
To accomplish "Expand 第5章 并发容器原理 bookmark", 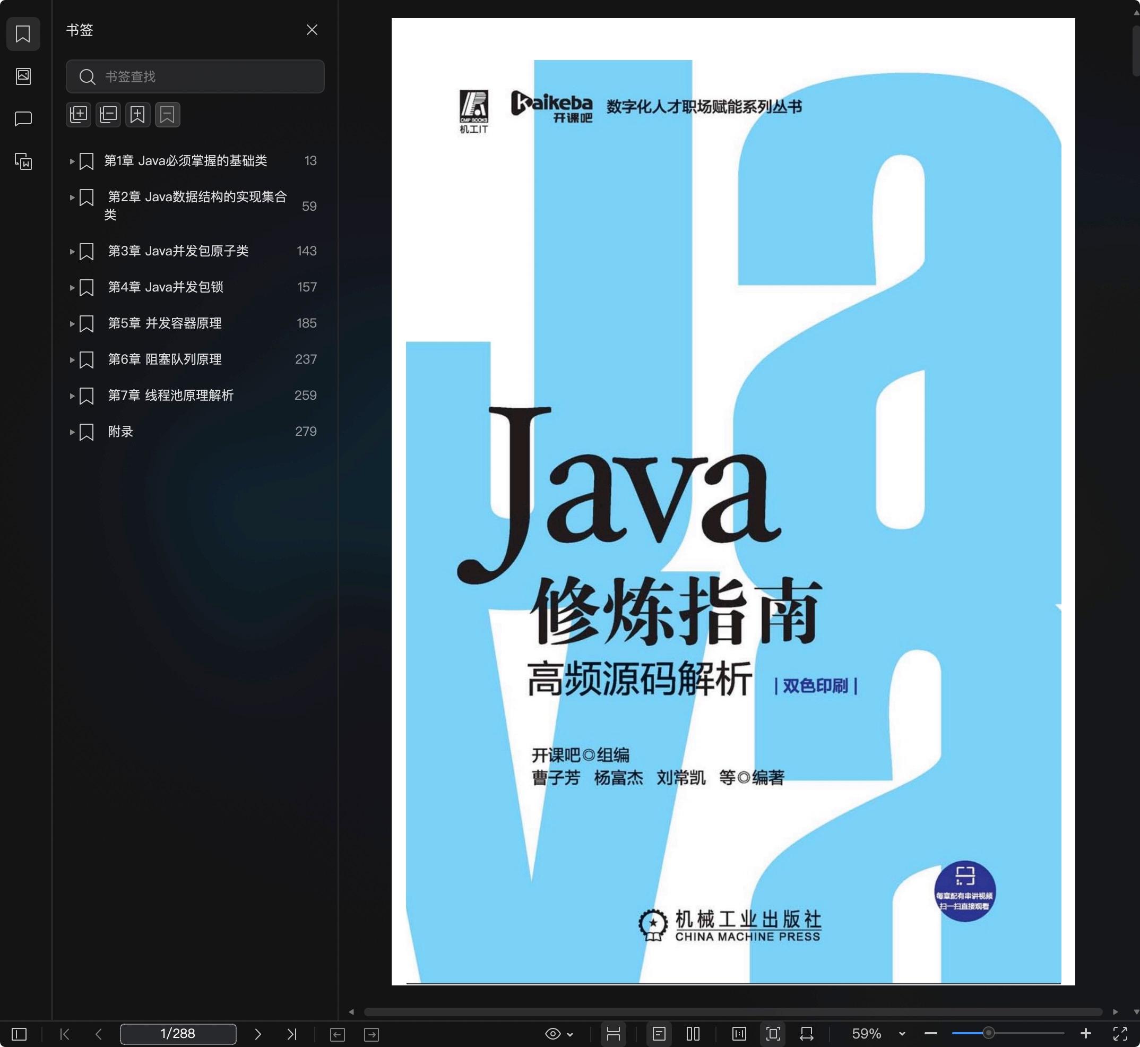I will [72, 324].
